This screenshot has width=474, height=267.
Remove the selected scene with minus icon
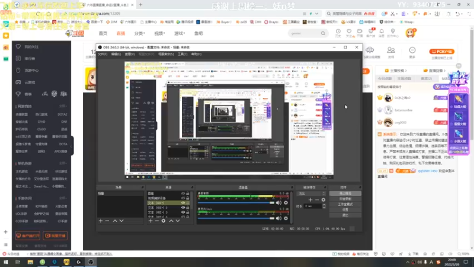(x=107, y=221)
